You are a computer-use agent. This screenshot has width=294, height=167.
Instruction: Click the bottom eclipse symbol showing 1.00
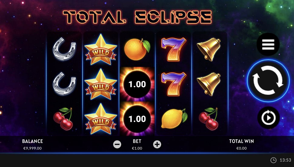tap(137, 119)
